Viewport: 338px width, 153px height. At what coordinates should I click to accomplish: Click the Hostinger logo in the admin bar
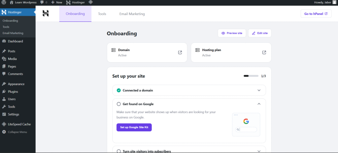tap(68, 2)
